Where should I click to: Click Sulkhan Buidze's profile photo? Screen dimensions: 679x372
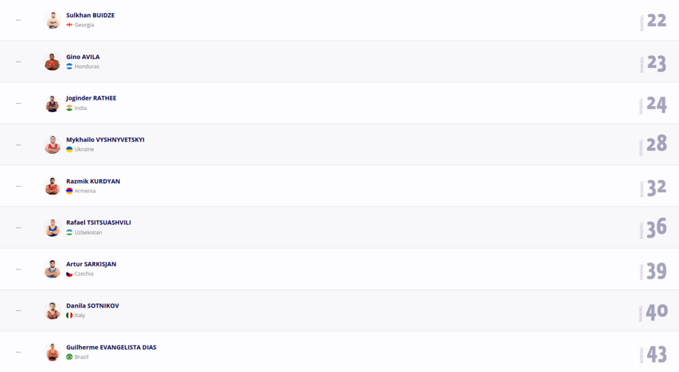pos(52,20)
